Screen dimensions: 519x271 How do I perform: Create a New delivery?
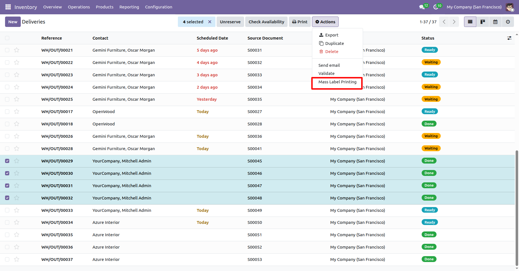click(x=13, y=22)
